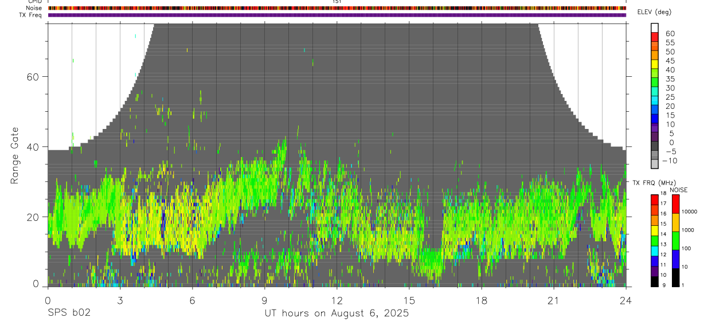Image resolution: width=704 pixels, height=325 pixels.
Task: Click the purple TX Freq strip above the plot
Action: click(x=337, y=15)
